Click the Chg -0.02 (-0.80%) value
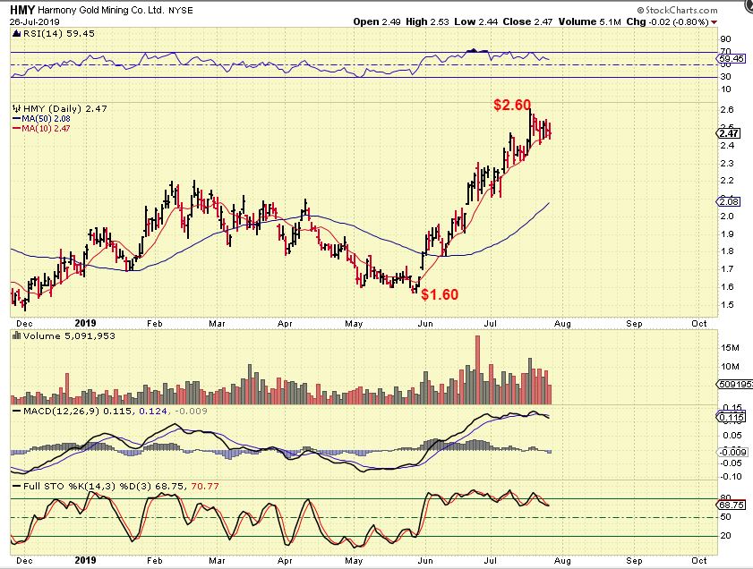Image resolution: width=753 pixels, height=569 pixels. point(668,22)
